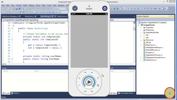This screenshot has height=100, width=177.
Task: Click the Paste toolbar icon
Action: point(30,9)
